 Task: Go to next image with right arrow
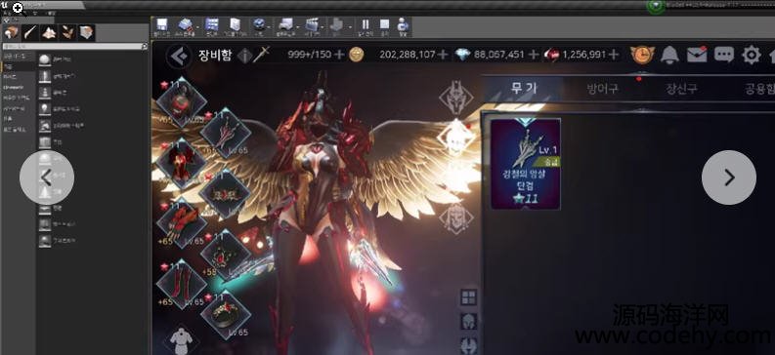[x=729, y=177]
